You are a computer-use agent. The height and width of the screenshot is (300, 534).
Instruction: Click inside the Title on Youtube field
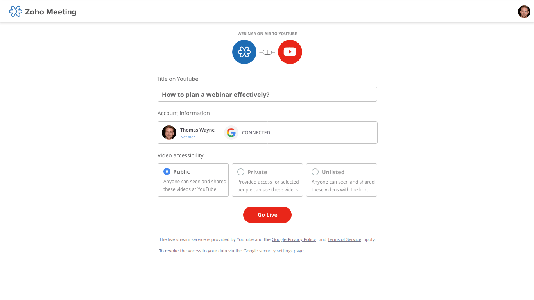pyautogui.click(x=267, y=94)
